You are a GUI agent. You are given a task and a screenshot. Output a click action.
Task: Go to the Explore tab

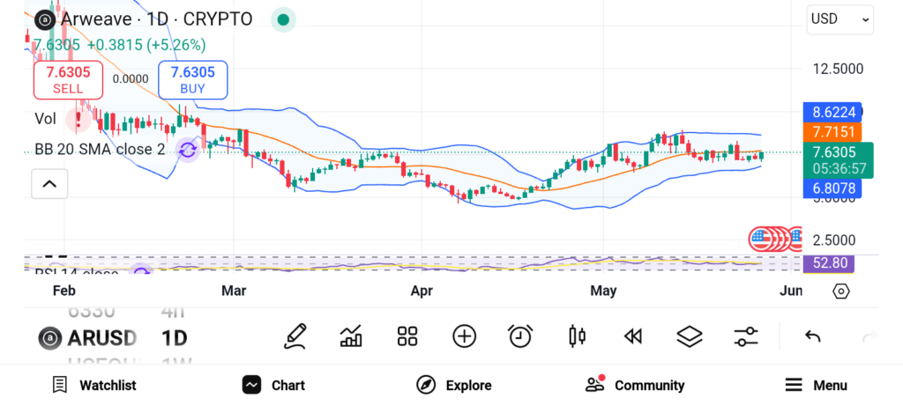[454, 385]
